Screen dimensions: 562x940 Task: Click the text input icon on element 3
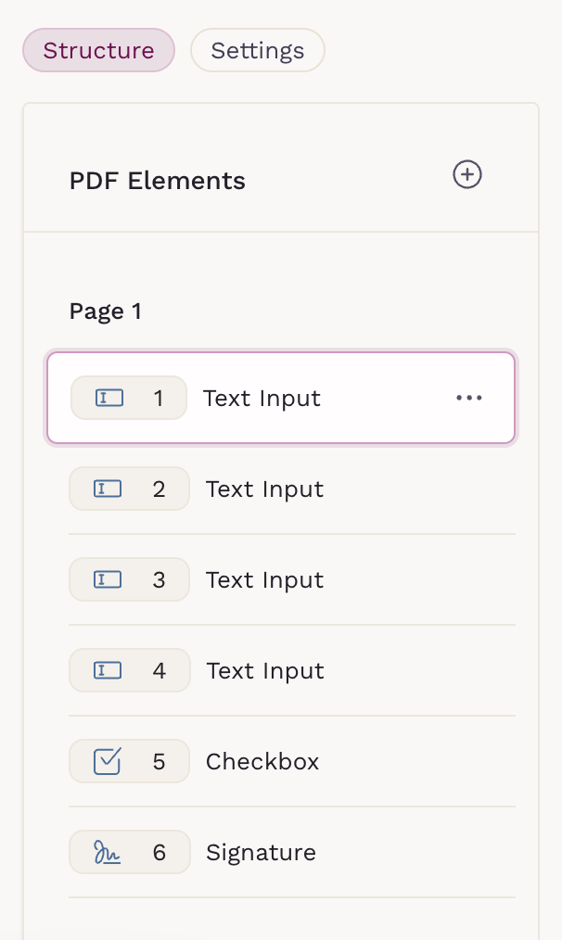click(109, 580)
